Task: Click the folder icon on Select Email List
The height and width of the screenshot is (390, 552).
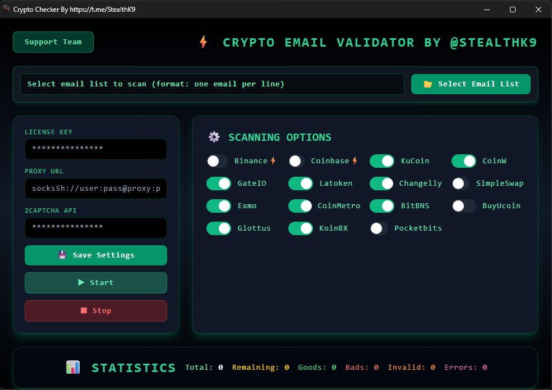Action: click(x=428, y=84)
